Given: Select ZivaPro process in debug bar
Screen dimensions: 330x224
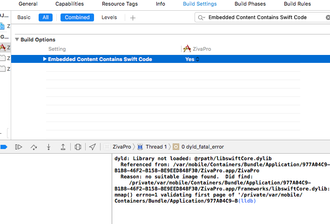Looking at the screenshot, I should [x=117, y=147].
